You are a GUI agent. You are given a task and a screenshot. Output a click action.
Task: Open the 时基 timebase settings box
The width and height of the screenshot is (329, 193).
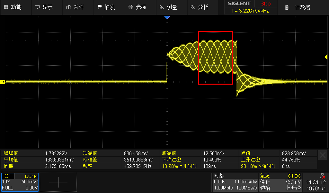pyautogui.click(x=235, y=182)
